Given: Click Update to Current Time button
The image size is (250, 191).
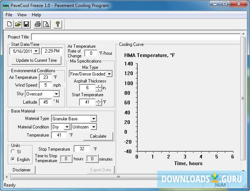Looking at the screenshot, I should click(x=36, y=60).
